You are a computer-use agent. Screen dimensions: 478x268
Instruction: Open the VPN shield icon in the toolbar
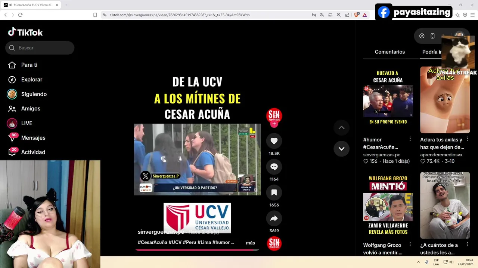tap(465, 15)
